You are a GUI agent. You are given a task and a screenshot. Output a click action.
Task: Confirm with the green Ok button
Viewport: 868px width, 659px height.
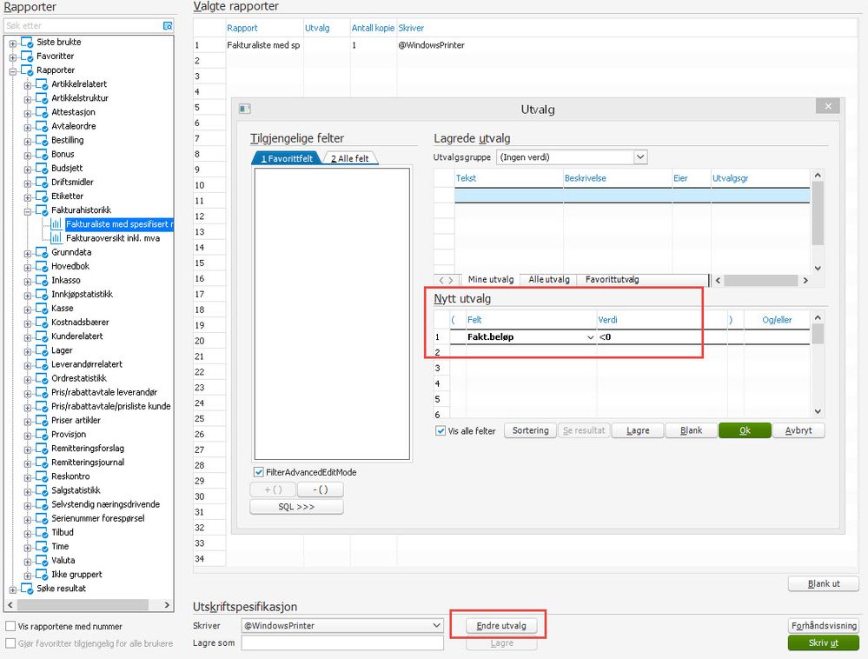point(745,431)
